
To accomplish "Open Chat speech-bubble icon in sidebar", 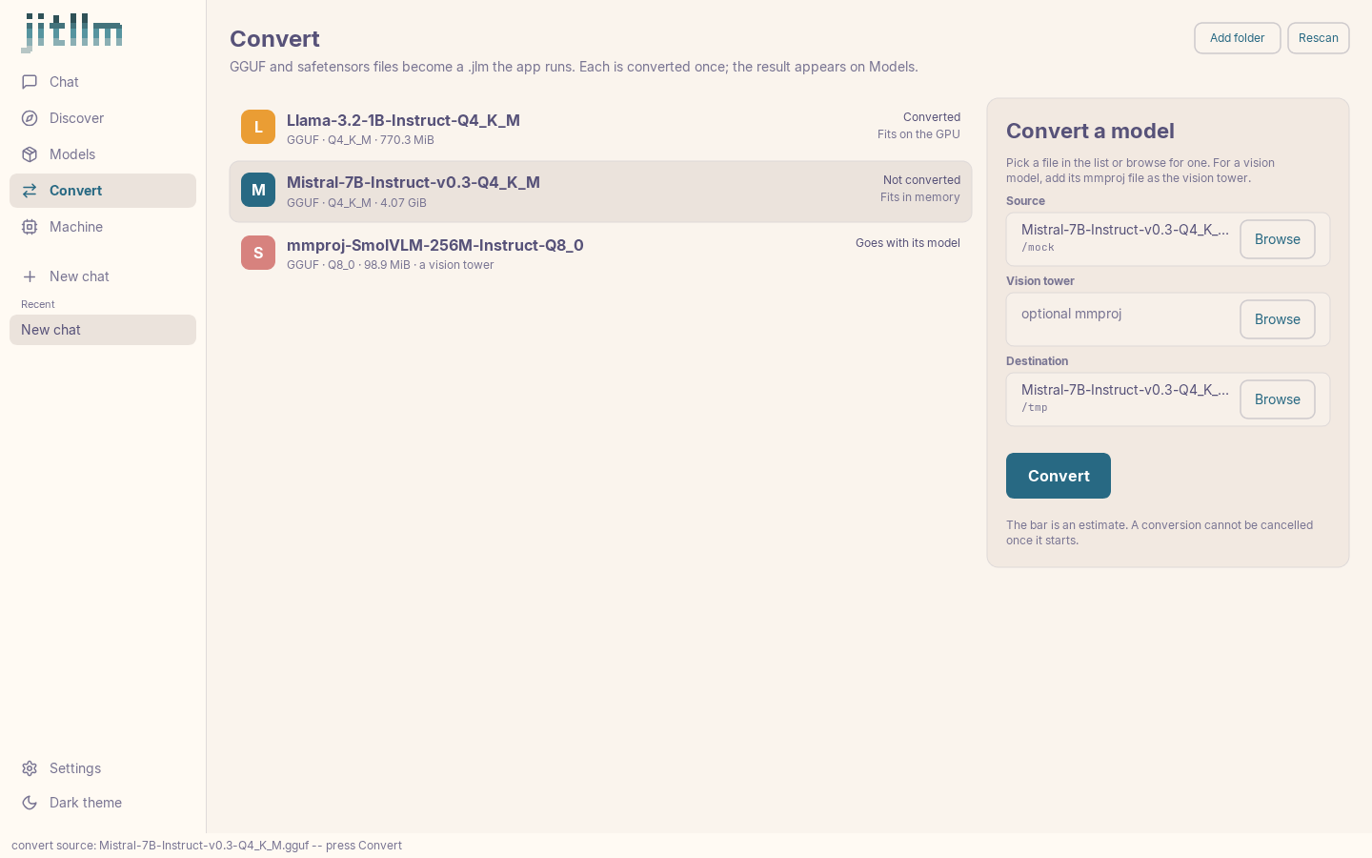I will click(30, 82).
